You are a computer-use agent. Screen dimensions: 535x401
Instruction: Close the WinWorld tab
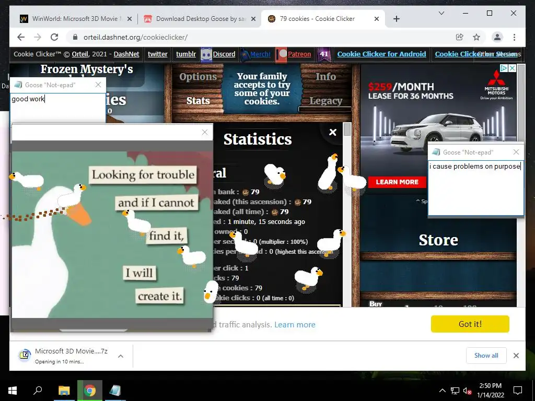tap(130, 19)
